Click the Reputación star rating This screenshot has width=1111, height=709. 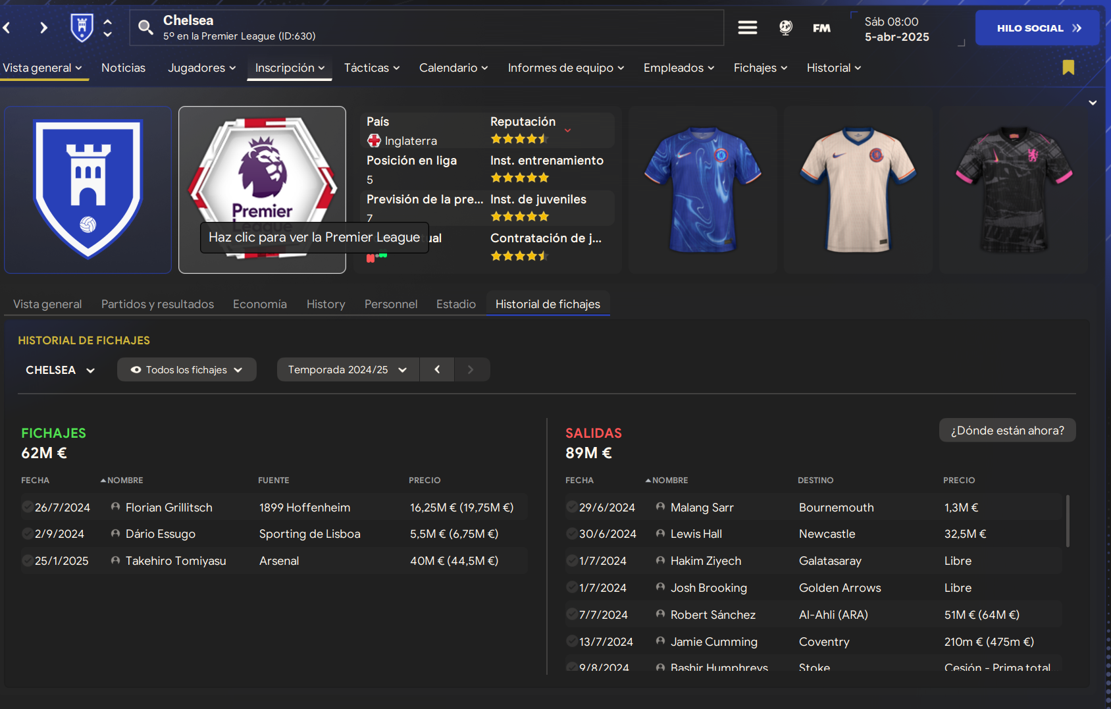point(519,139)
